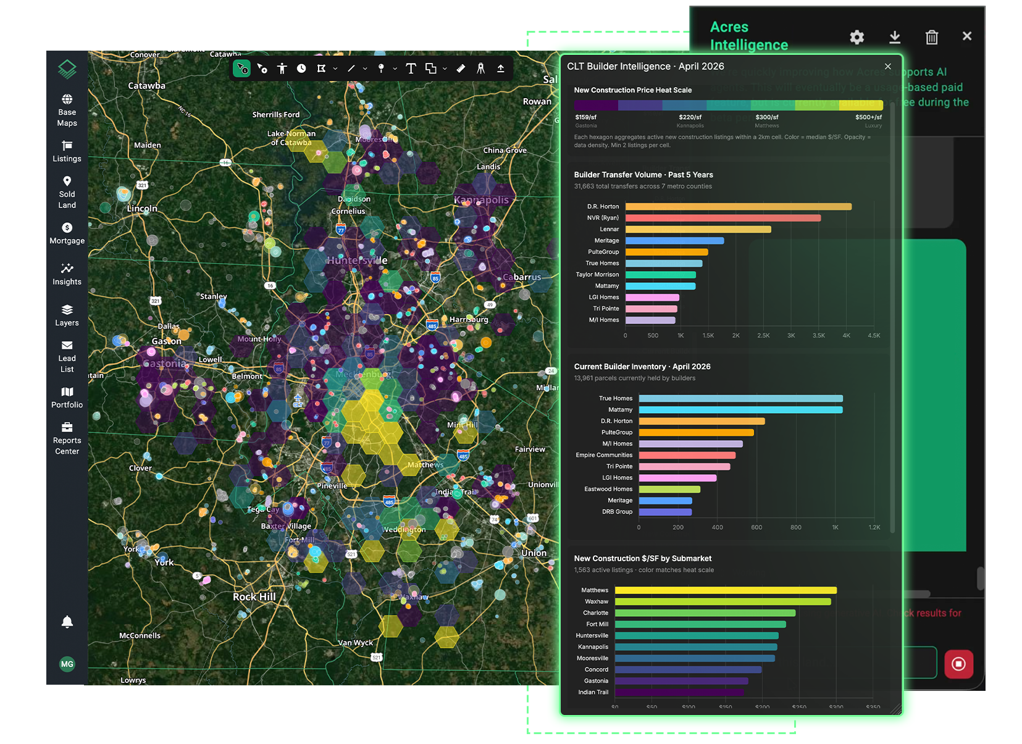Select the text annotation tool
The width and height of the screenshot is (1022, 744).
click(411, 69)
